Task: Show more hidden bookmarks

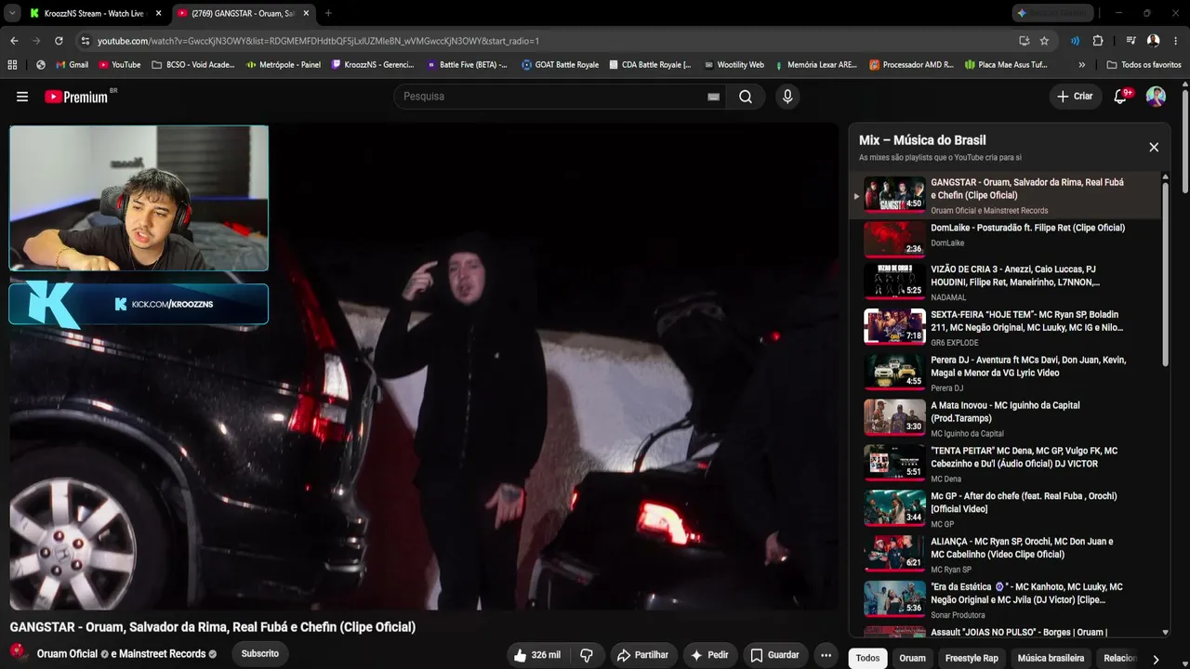Action: pyautogui.click(x=1081, y=65)
